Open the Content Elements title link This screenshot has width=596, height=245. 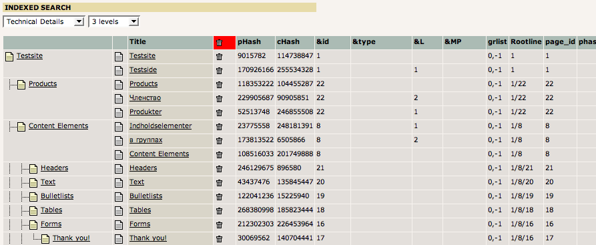point(160,154)
